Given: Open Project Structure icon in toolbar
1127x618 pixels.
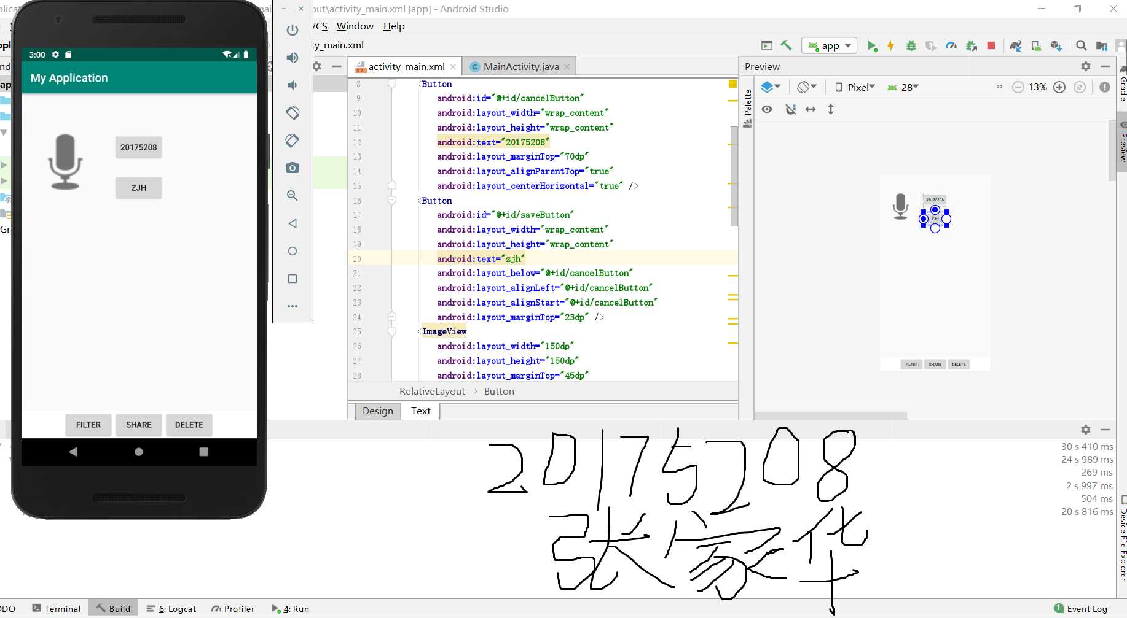Looking at the screenshot, I should (x=1102, y=45).
